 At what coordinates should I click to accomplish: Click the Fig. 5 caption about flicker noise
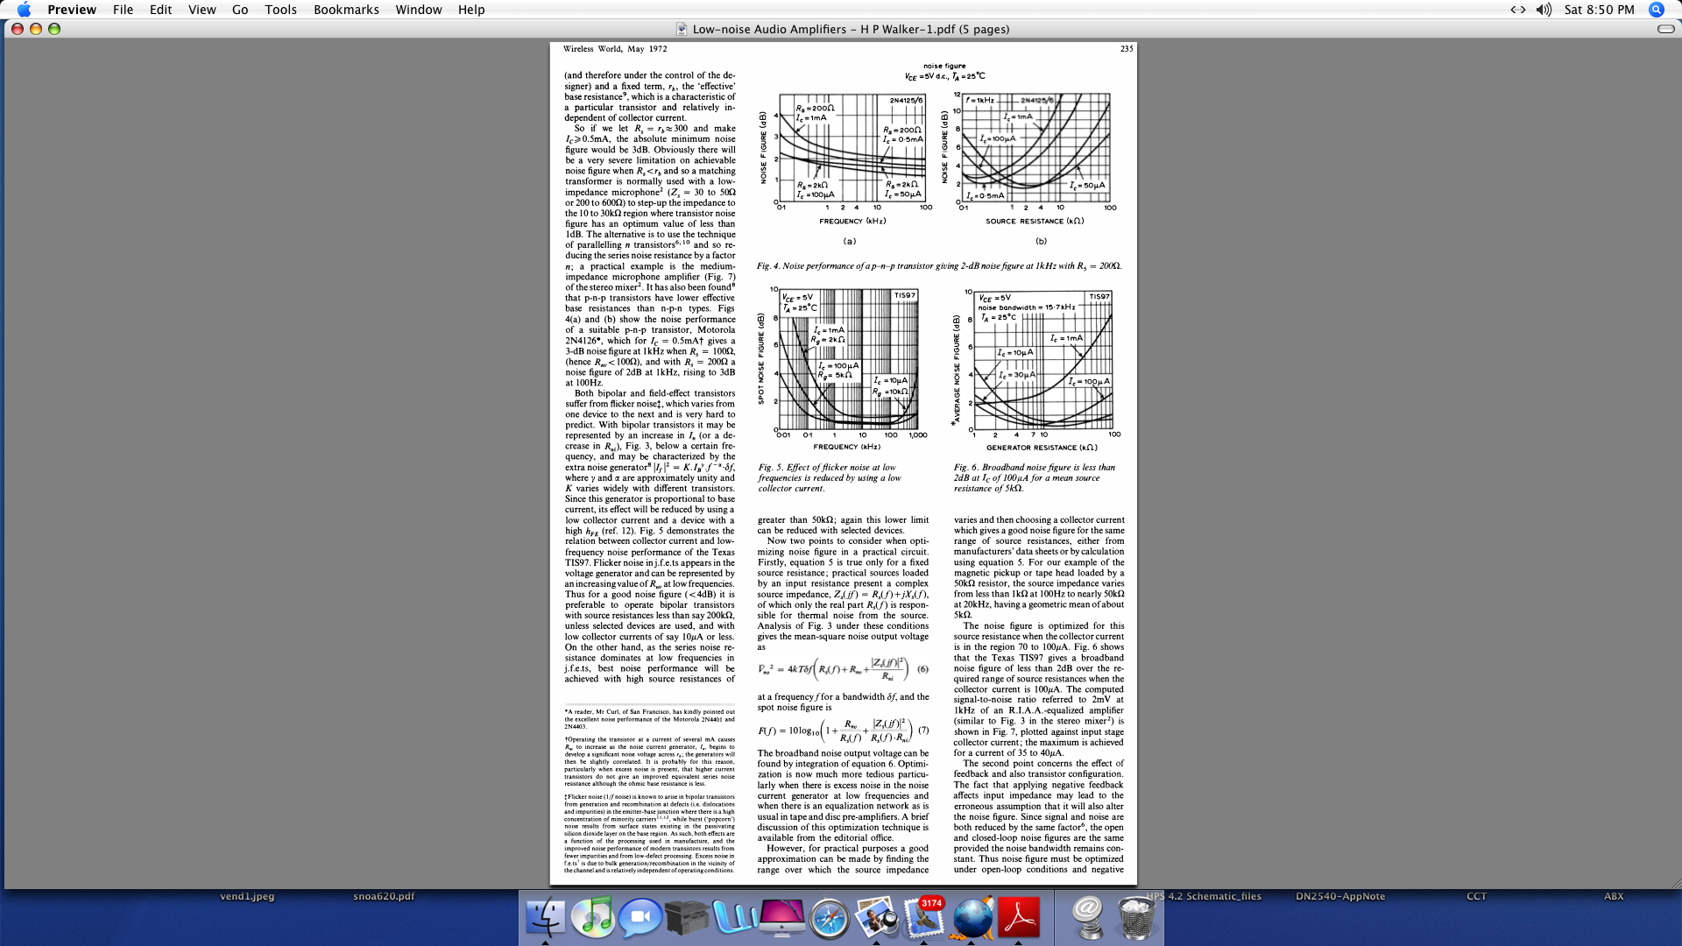830,477
